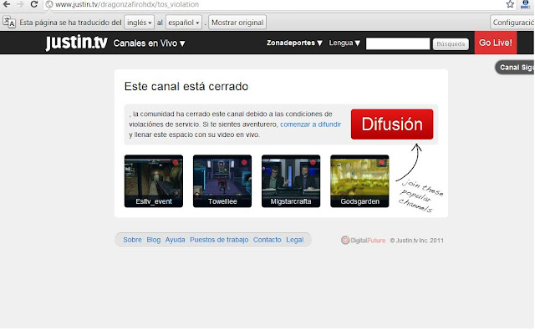Open translation Configuración options
Screen dimensions: 535x330
click(x=512, y=23)
